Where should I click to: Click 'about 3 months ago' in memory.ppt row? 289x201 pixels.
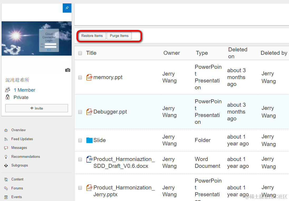tap(236, 77)
